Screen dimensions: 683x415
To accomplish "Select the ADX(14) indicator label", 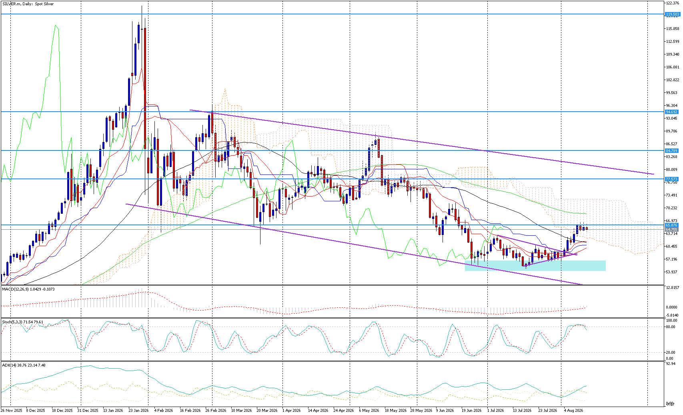I will [x=24, y=365].
